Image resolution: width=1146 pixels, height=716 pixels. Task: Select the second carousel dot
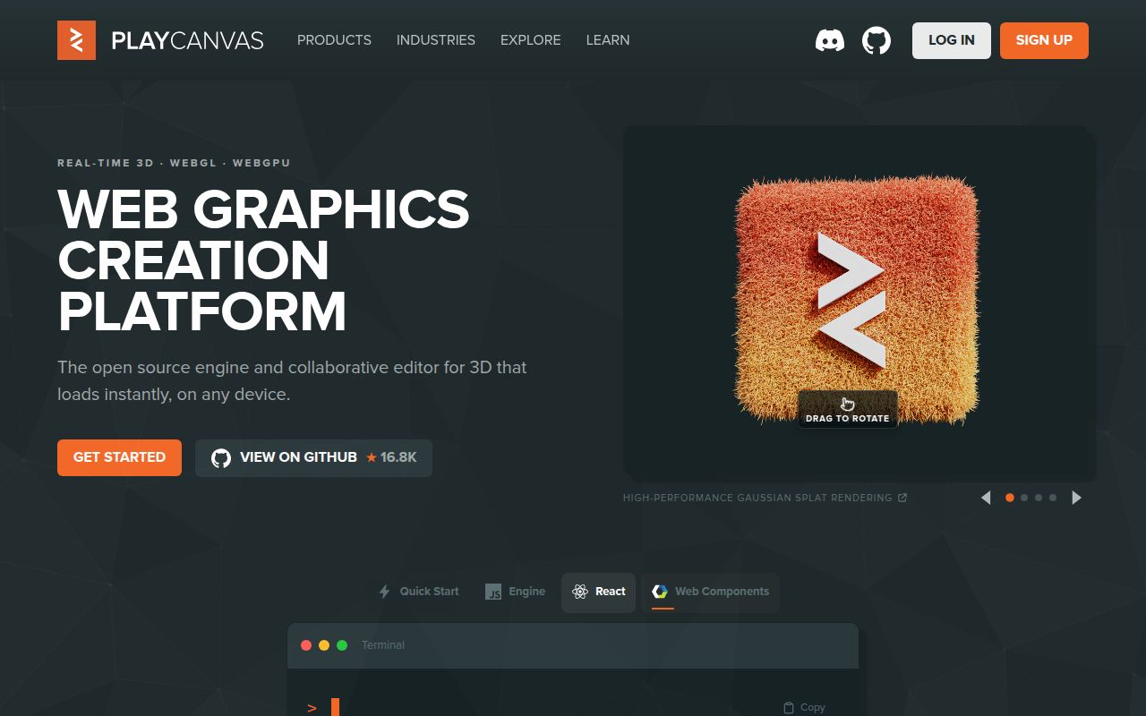[x=1024, y=498]
